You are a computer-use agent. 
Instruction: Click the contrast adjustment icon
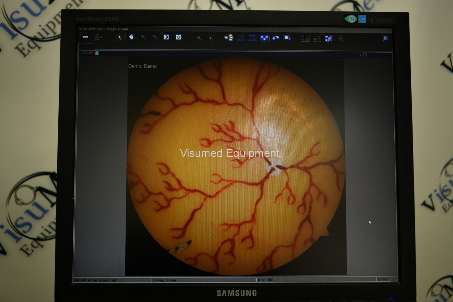[x=166, y=37]
